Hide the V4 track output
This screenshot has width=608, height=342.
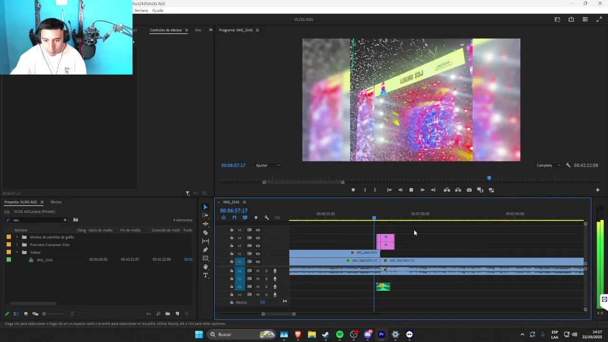coord(258,238)
